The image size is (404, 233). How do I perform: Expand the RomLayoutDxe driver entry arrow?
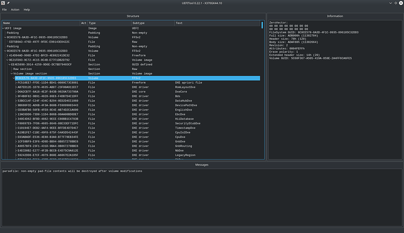coord(16,87)
